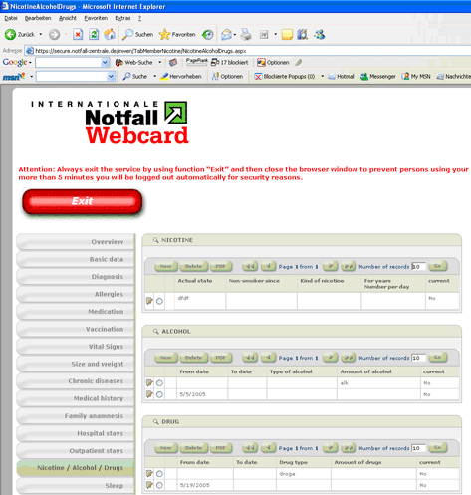The image size is (471, 495).
Task: Expand the Google toolbar search dropdown
Action: point(105,62)
